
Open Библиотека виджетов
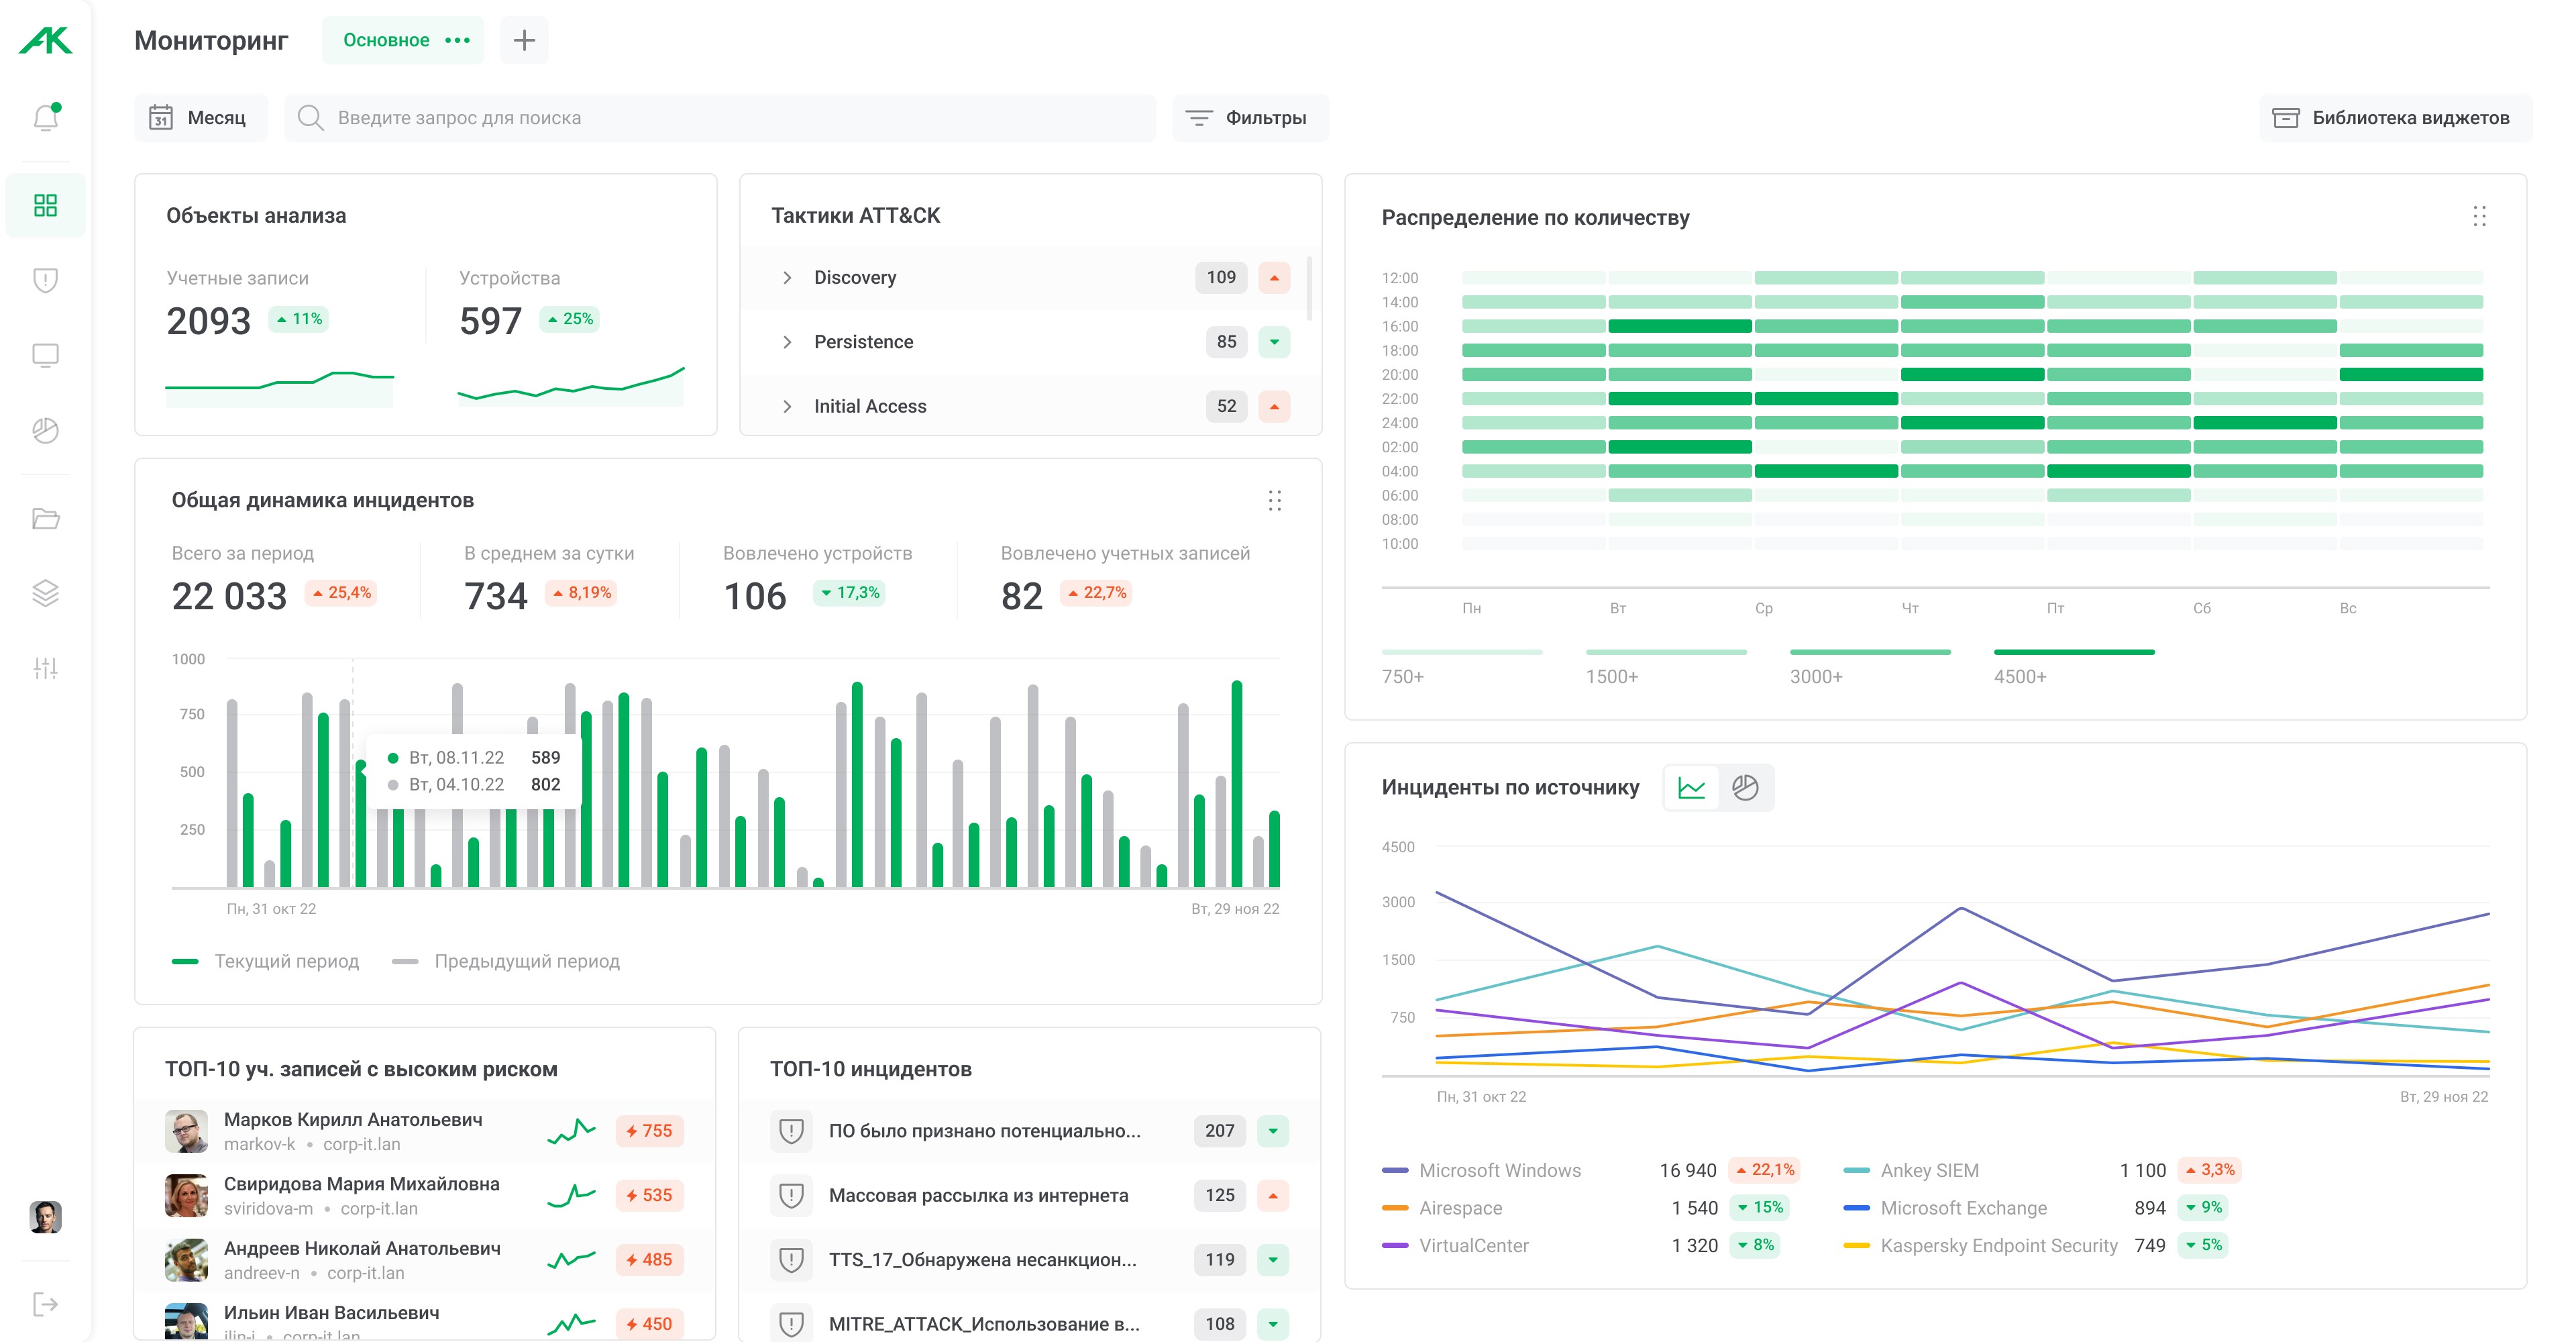click(2394, 118)
